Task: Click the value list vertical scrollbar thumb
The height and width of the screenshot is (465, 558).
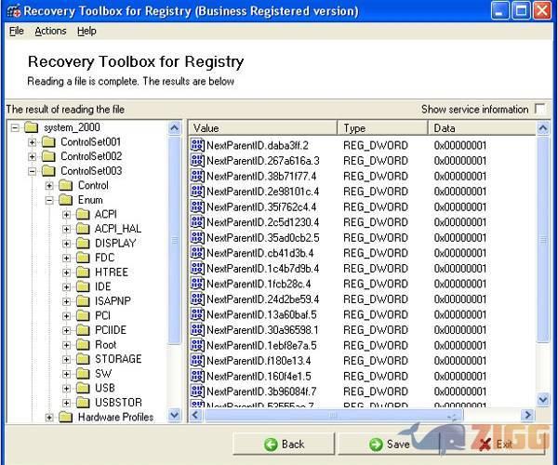Action: click(543, 240)
